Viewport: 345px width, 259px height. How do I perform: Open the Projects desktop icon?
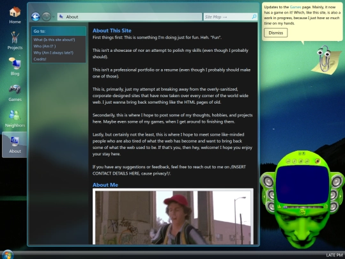tap(15, 41)
